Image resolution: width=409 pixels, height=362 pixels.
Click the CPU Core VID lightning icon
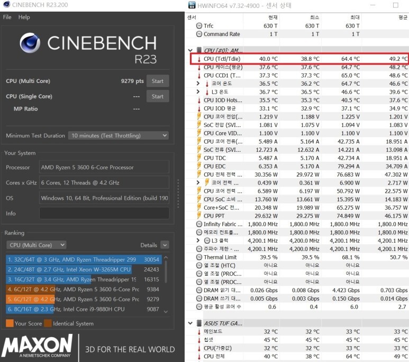click(x=199, y=133)
